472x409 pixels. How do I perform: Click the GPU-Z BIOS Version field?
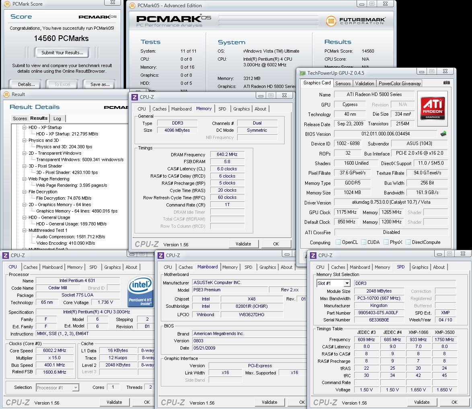tap(386, 134)
